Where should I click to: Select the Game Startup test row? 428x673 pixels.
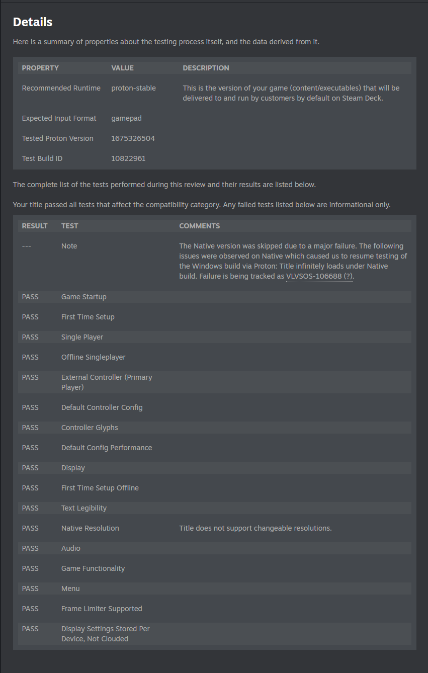coord(83,297)
